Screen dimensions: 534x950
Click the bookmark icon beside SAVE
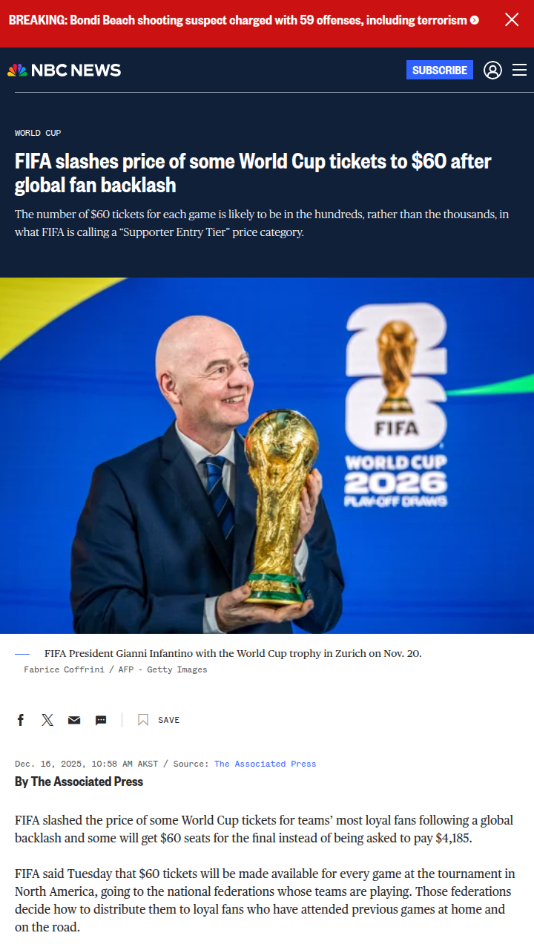143,720
